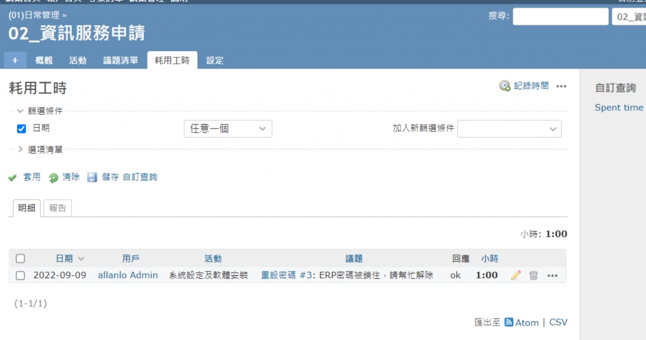
Task: Open the 加入新篩選條件 add filter dropdown
Action: click(x=509, y=128)
